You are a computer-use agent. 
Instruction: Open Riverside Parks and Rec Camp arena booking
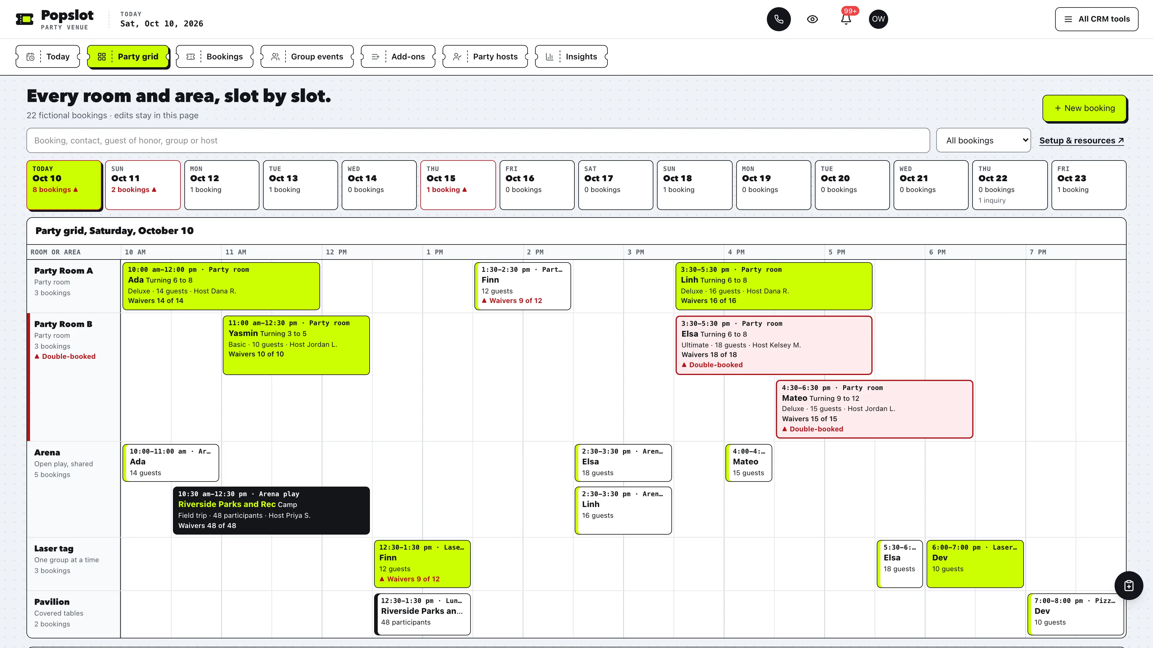coord(271,510)
